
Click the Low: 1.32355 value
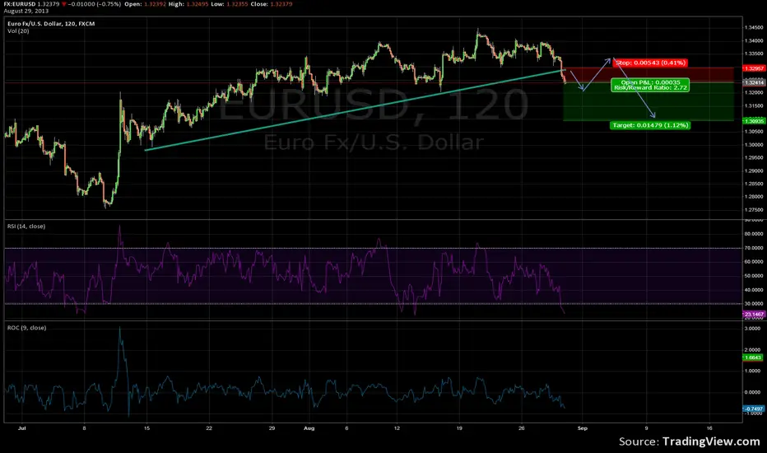230,4
